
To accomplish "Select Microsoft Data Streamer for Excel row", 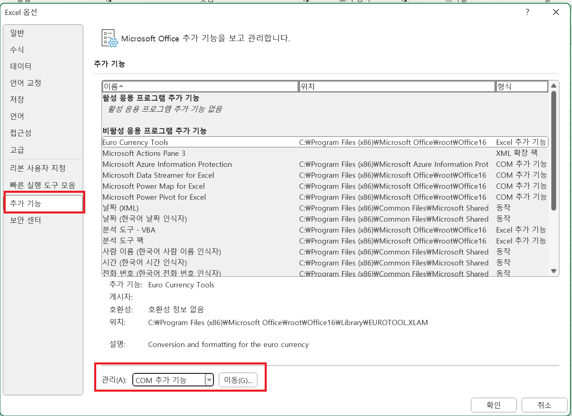I will pyautogui.click(x=325, y=175).
